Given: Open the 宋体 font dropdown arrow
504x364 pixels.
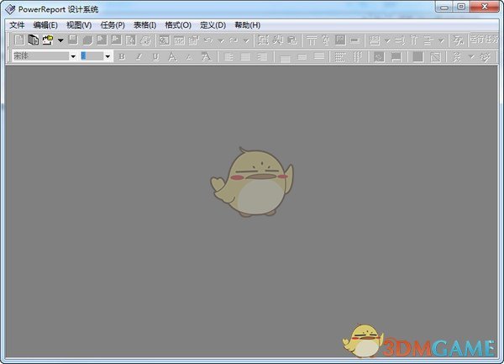Looking at the screenshot, I should (73, 56).
